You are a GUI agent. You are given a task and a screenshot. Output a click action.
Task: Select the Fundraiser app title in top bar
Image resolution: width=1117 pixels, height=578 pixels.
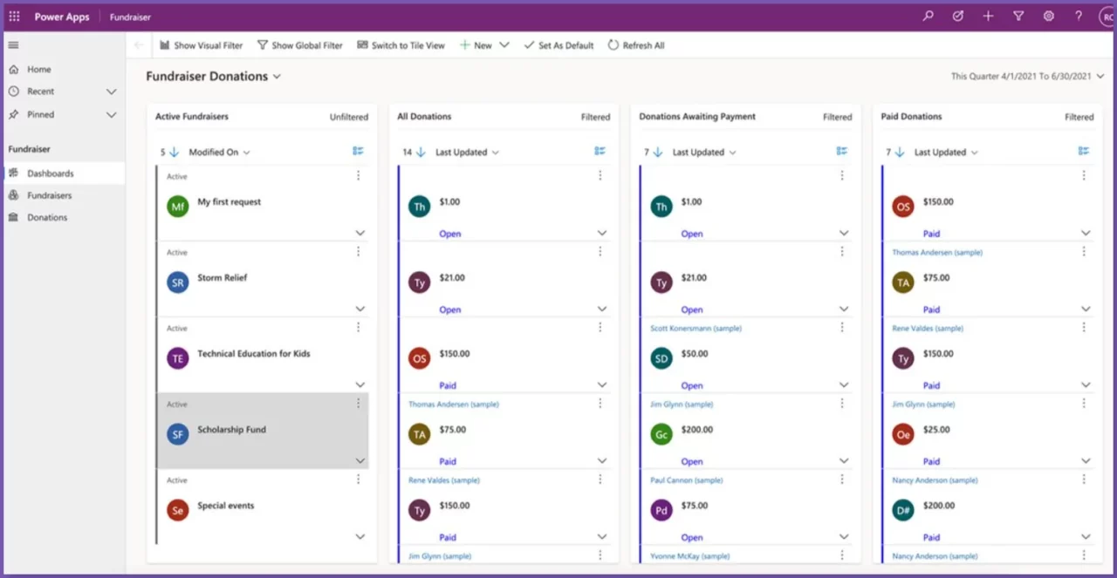tap(129, 16)
